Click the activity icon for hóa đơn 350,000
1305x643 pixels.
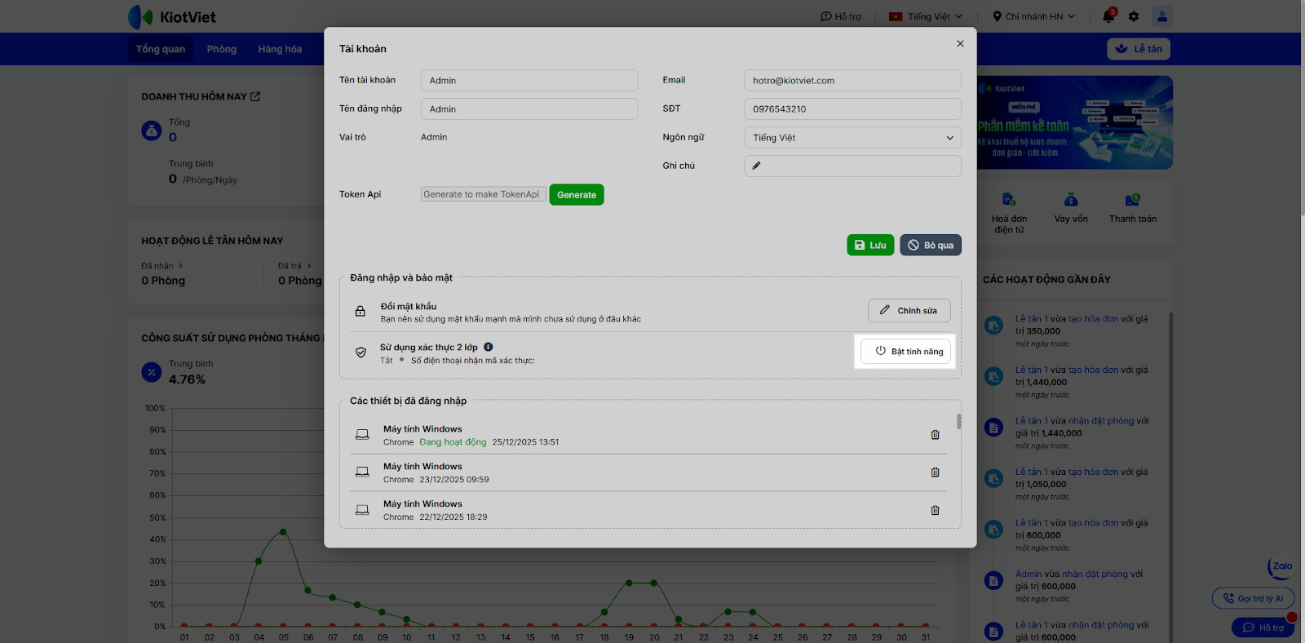[993, 326]
